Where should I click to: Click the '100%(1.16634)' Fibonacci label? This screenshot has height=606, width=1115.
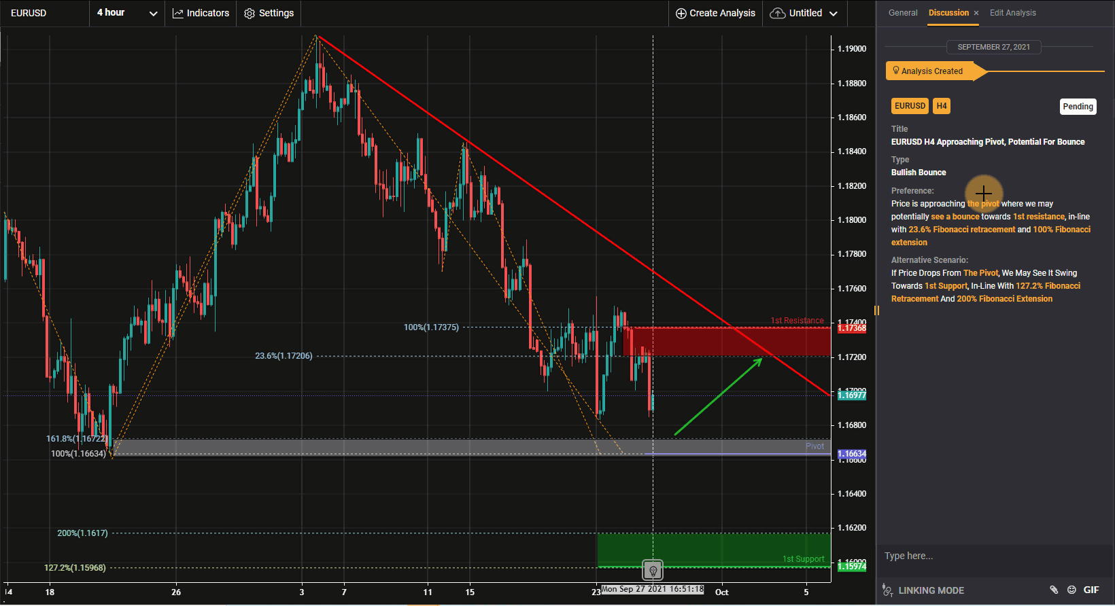click(x=78, y=454)
